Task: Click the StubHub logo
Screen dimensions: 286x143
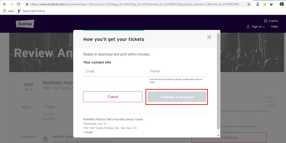Action: pyautogui.click(x=25, y=24)
